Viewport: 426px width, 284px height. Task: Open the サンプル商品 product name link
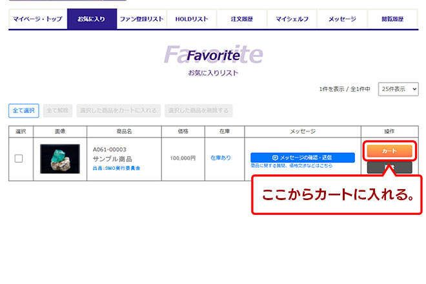click(112, 159)
